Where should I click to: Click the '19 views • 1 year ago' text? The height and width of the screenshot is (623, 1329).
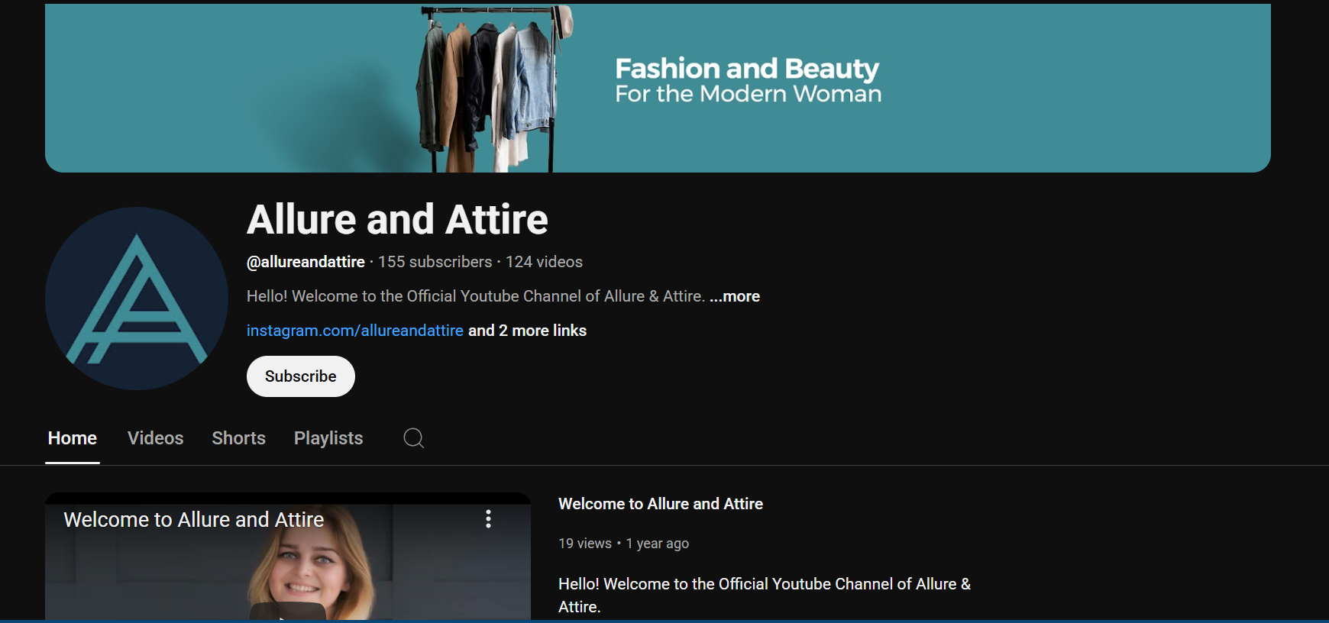click(623, 544)
